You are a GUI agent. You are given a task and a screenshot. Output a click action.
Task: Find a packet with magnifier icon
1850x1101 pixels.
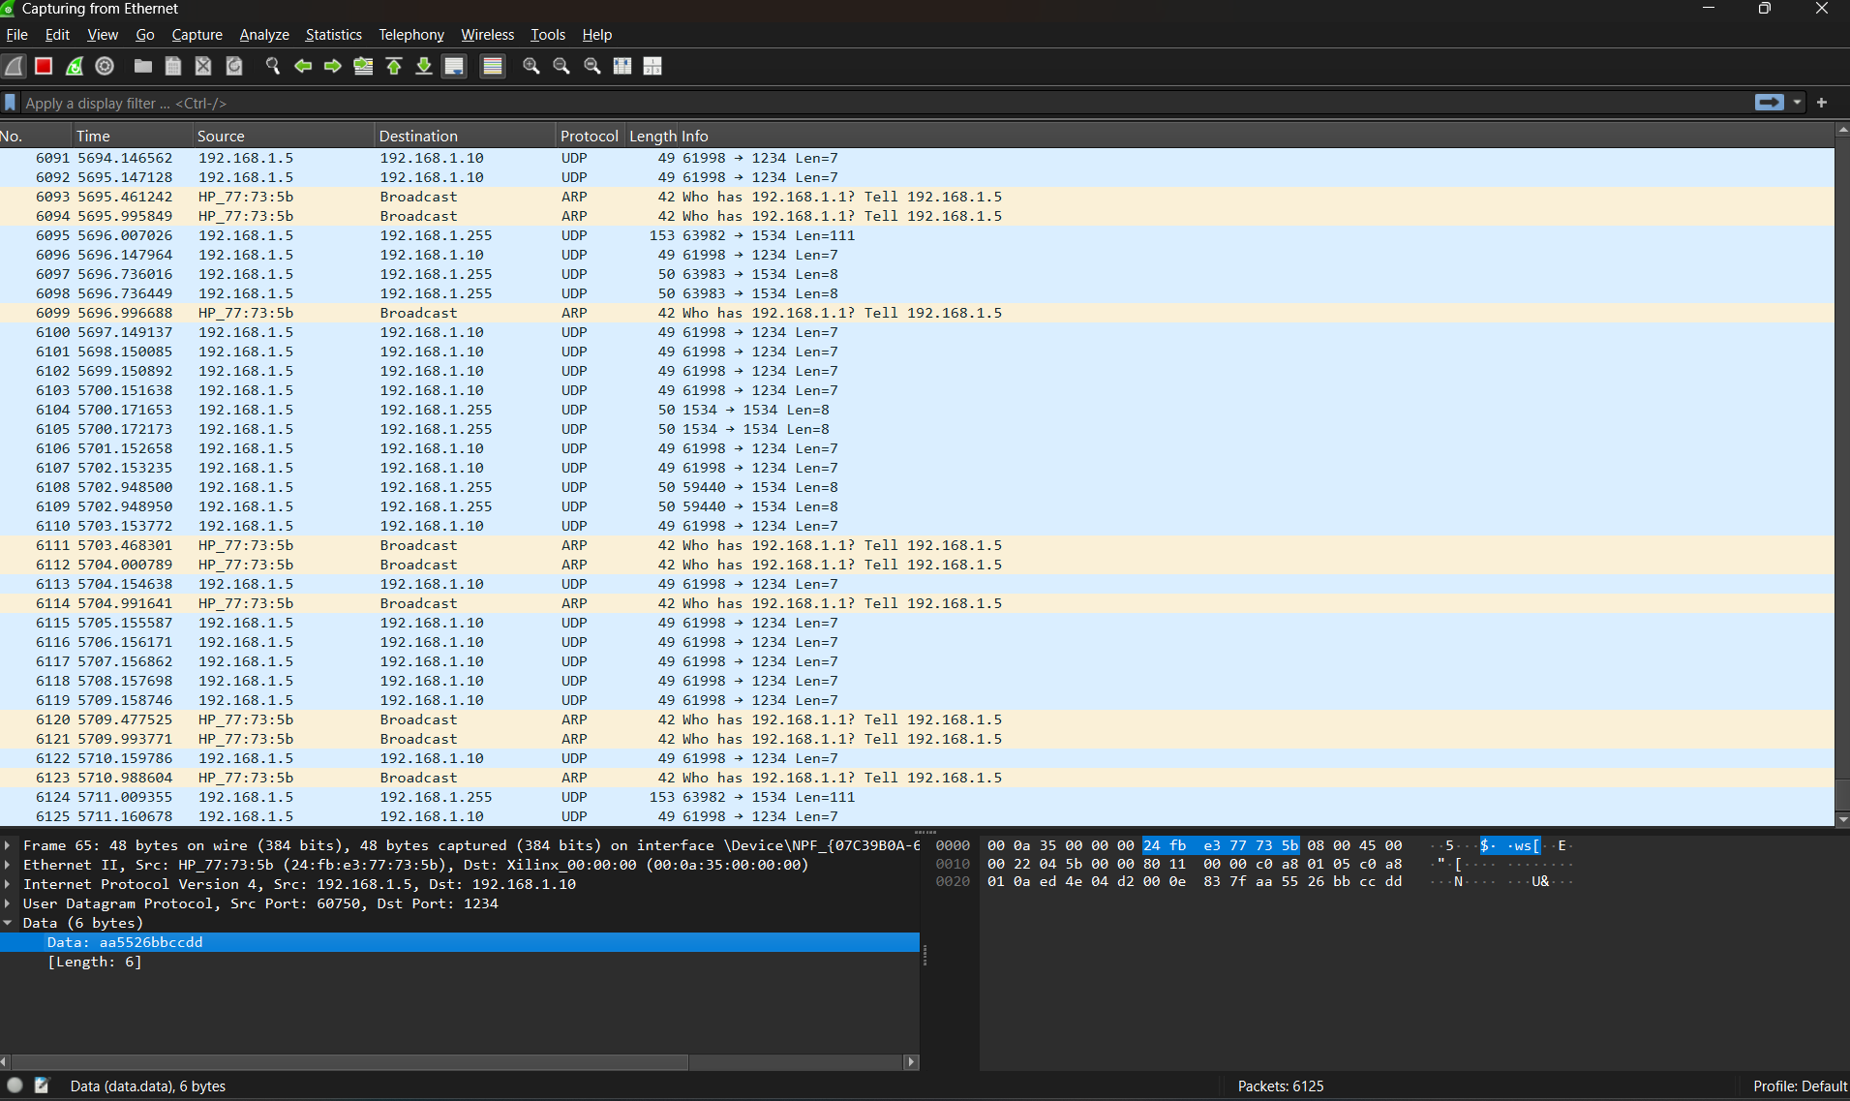tap(273, 66)
